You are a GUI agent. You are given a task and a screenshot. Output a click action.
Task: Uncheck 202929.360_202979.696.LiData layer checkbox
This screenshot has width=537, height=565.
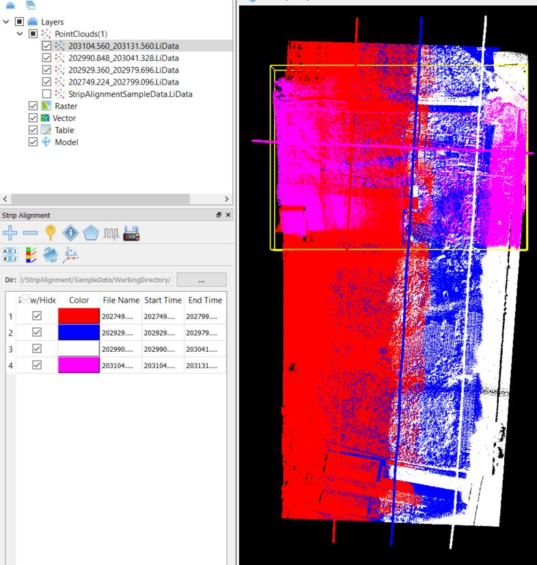46,70
